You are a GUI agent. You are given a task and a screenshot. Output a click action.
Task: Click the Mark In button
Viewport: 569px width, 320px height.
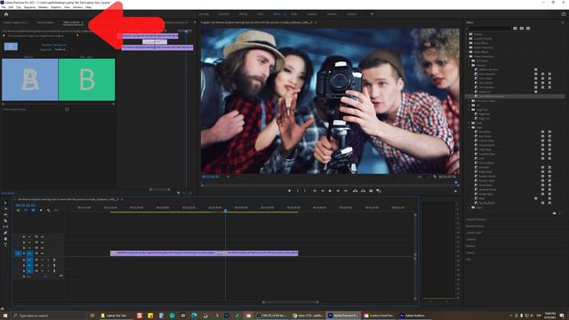(298, 191)
